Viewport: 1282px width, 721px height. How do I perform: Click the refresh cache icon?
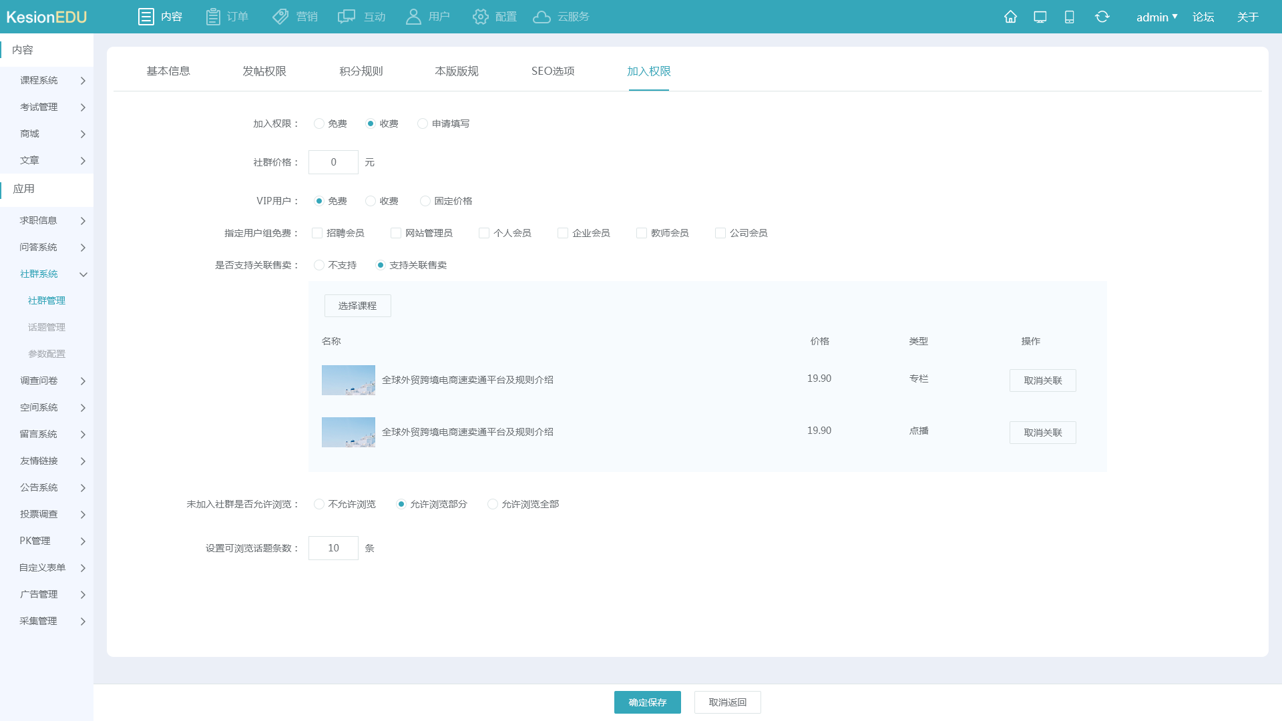pos(1102,17)
